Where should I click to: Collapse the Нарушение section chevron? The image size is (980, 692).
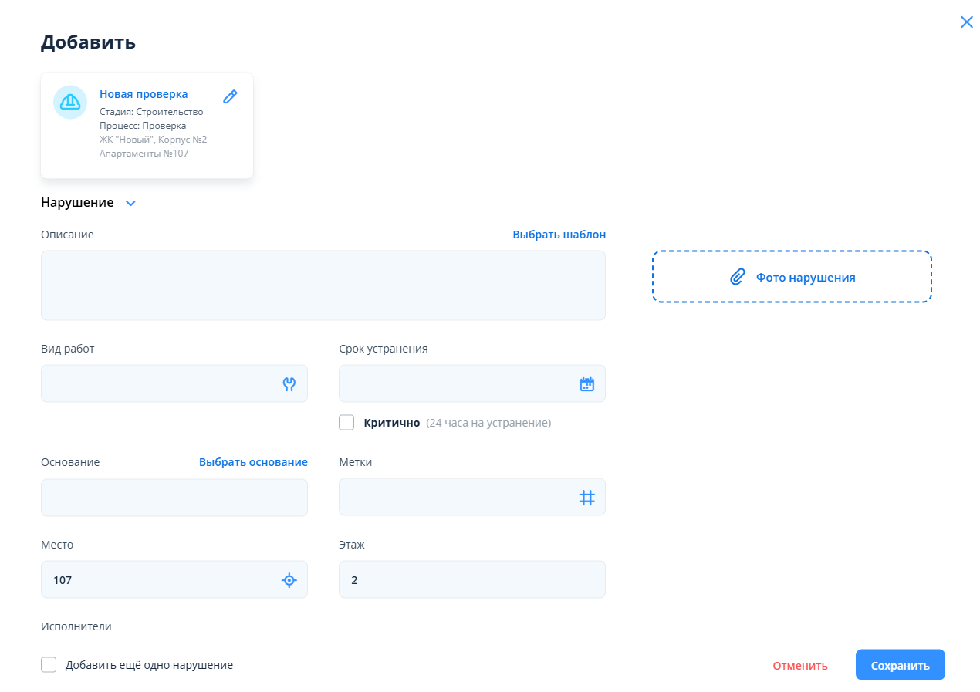click(x=130, y=204)
